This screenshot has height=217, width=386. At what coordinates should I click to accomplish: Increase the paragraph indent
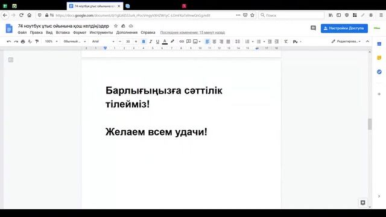point(277,42)
